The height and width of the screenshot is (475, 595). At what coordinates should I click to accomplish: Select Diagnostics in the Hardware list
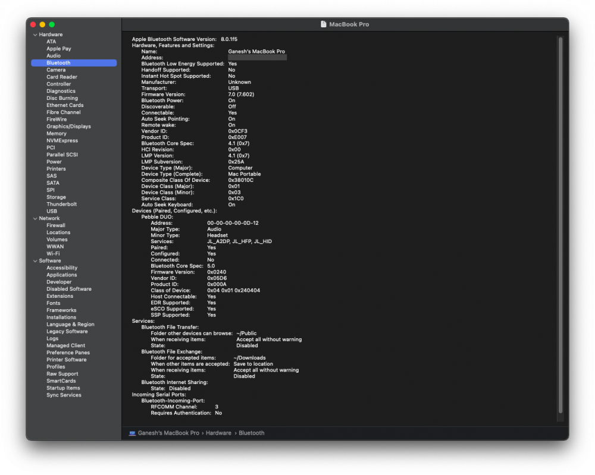[61, 91]
